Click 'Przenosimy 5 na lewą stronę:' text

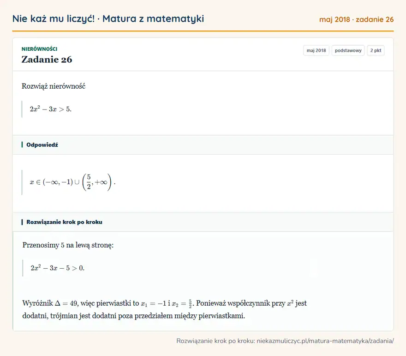coord(68,245)
